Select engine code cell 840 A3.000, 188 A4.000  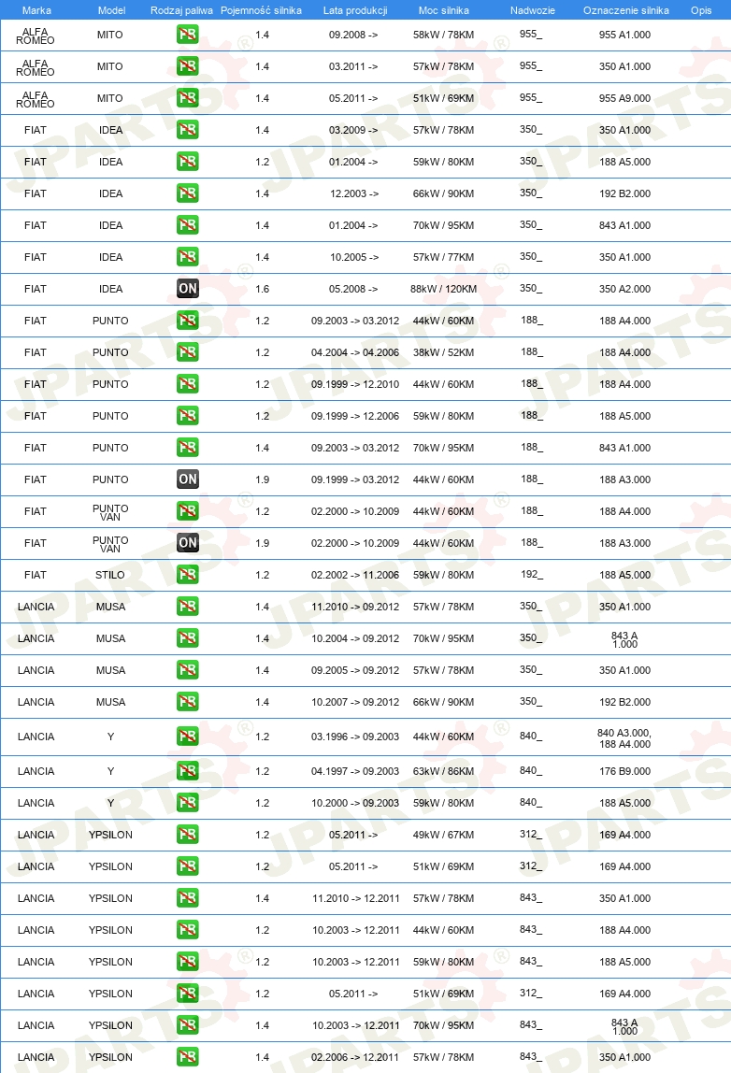click(624, 738)
